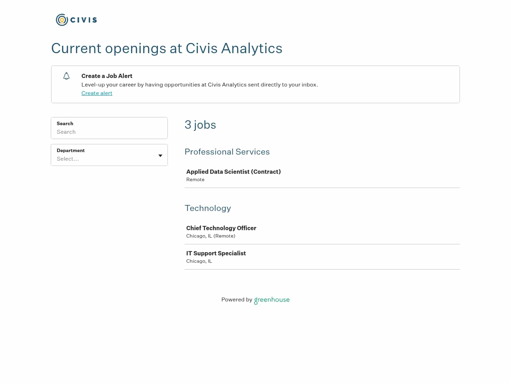Open the Create alert link
This screenshot has width=511, height=383.
pos(97,93)
